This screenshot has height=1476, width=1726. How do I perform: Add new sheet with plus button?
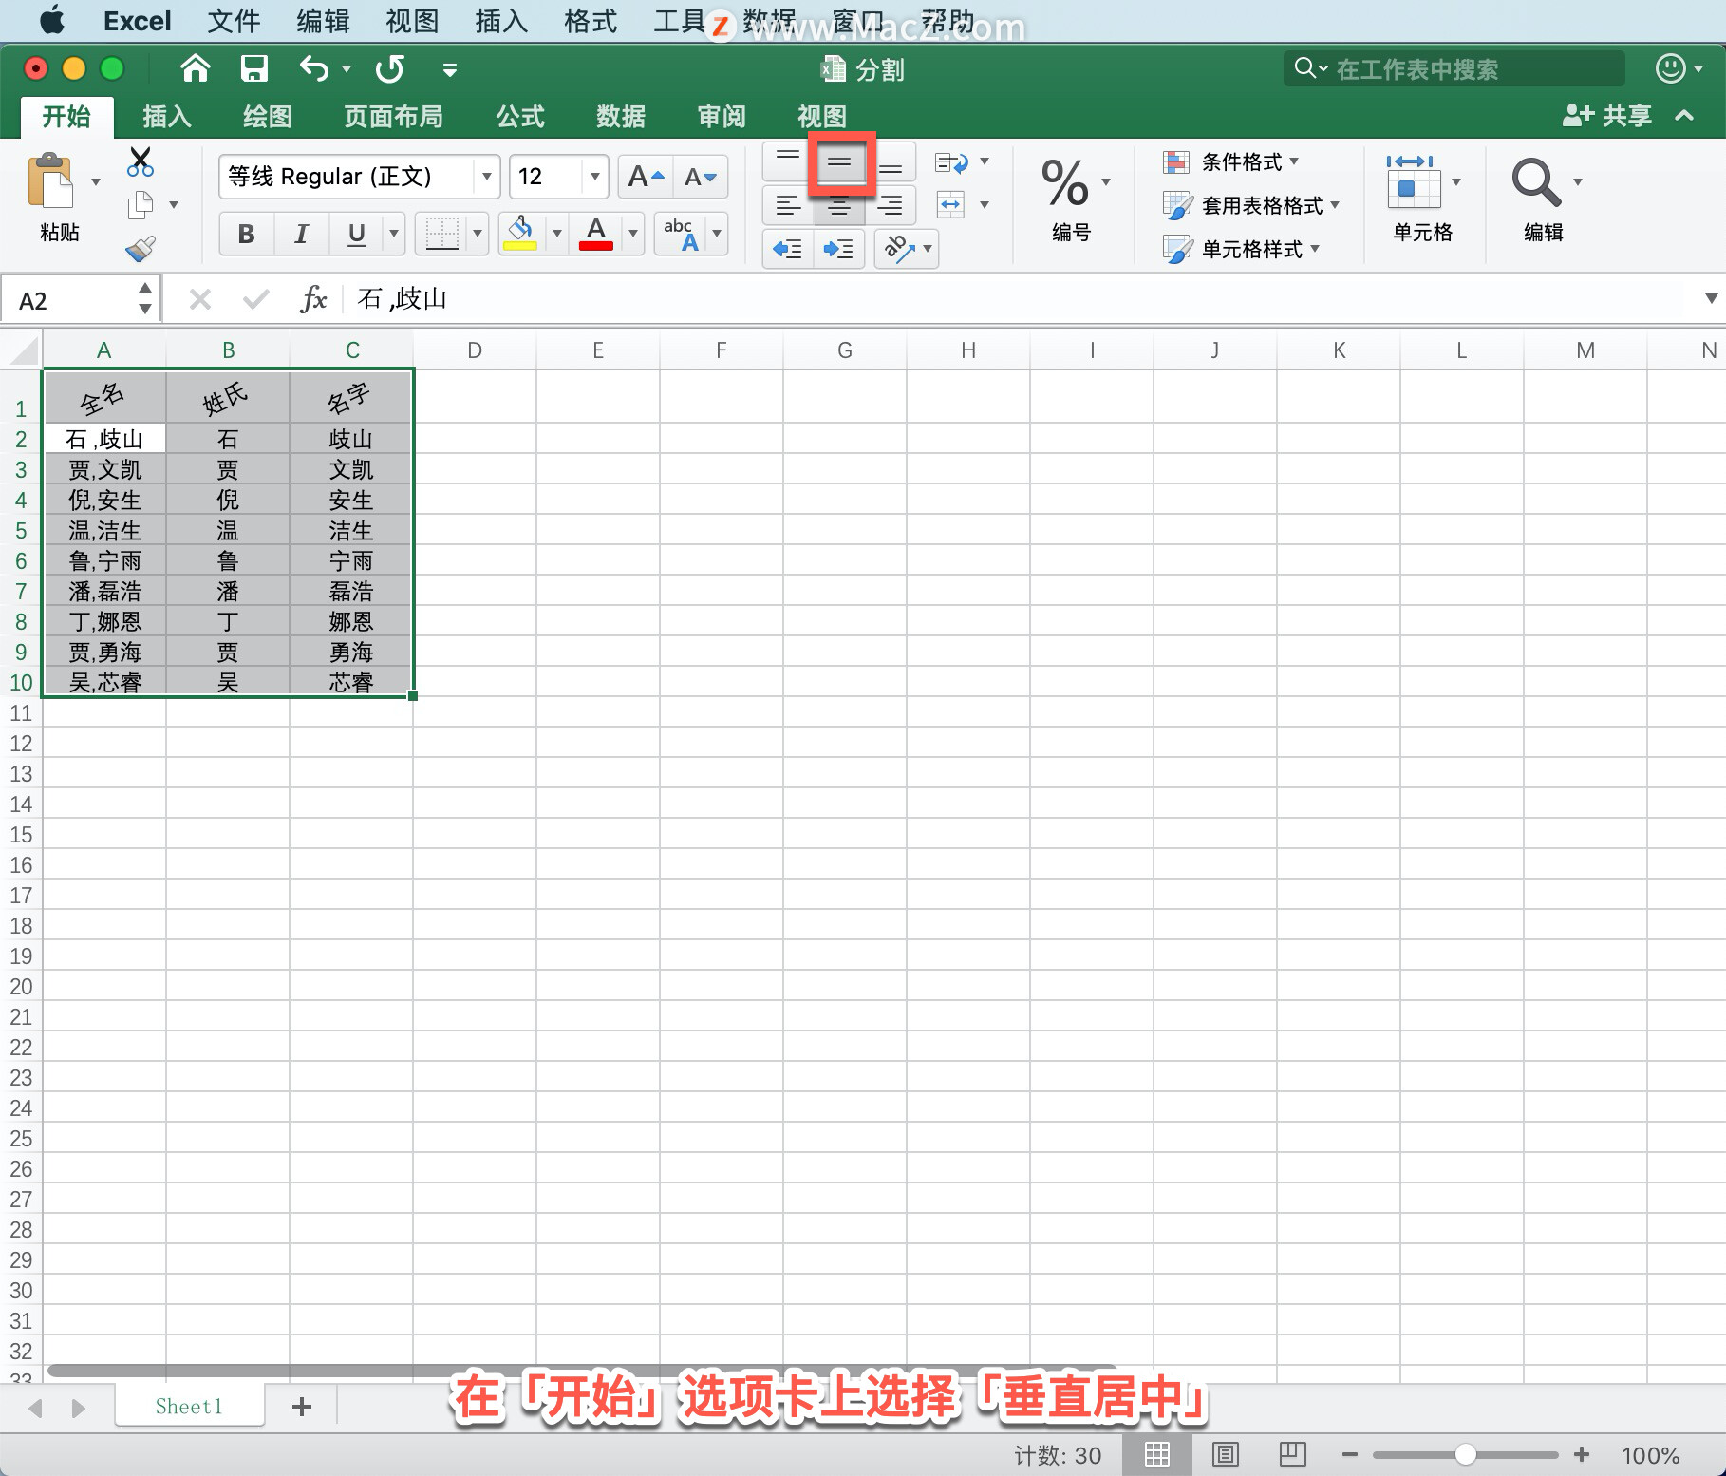click(x=302, y=1407)
